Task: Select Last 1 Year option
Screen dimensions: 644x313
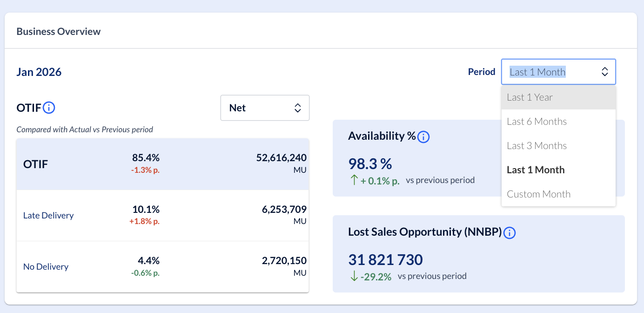Action: [x=530, y=97]
